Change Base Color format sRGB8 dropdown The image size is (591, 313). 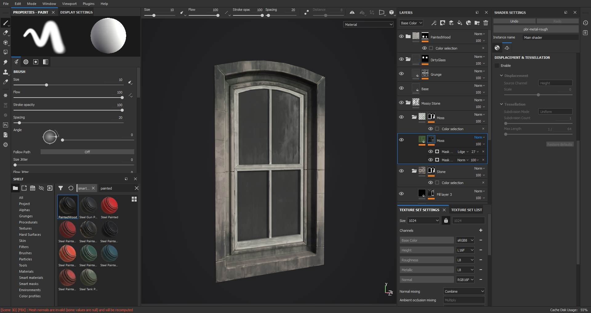[x=465, y=240]
